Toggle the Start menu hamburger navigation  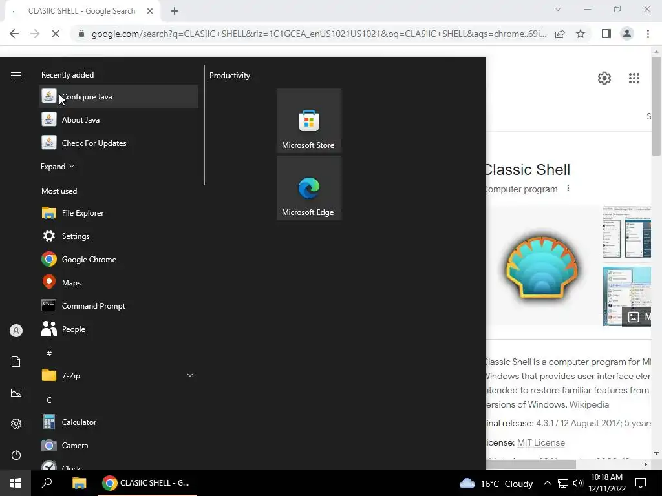16,75
